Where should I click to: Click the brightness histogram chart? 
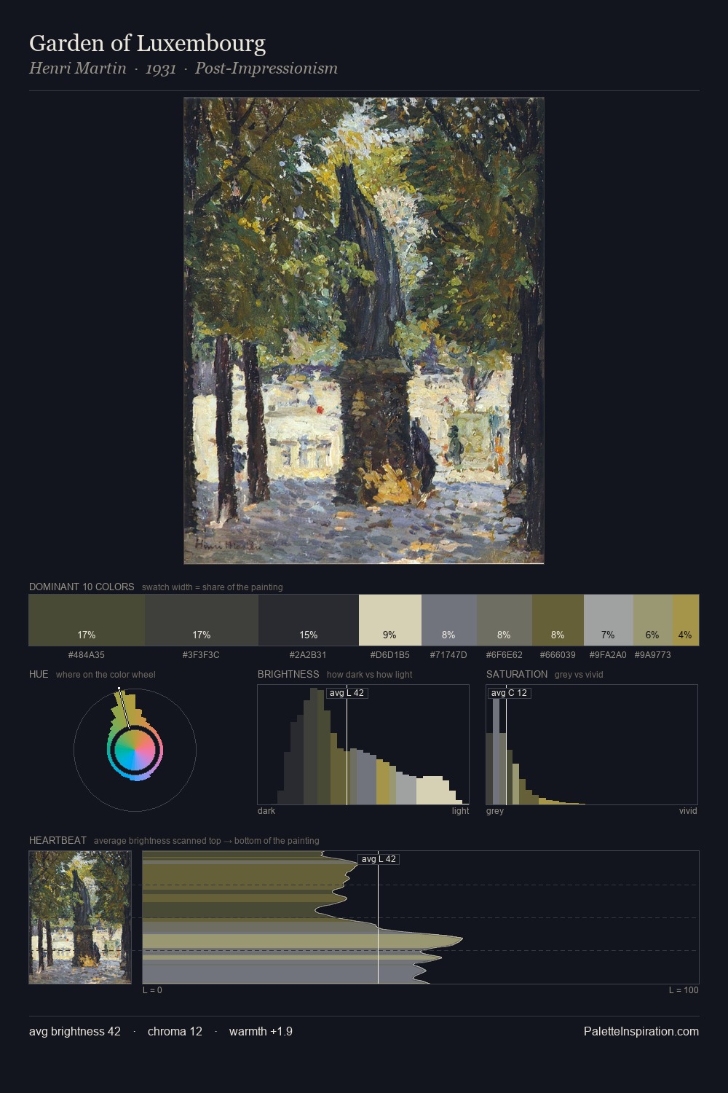363,745
